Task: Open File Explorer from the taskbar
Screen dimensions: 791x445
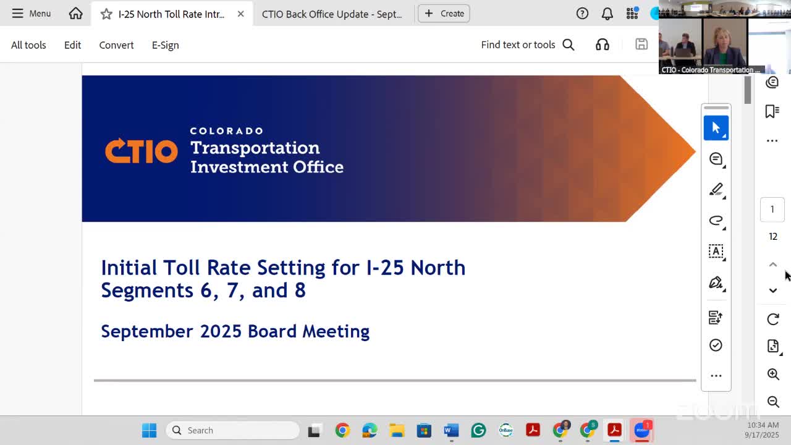Action: point(397,430)
